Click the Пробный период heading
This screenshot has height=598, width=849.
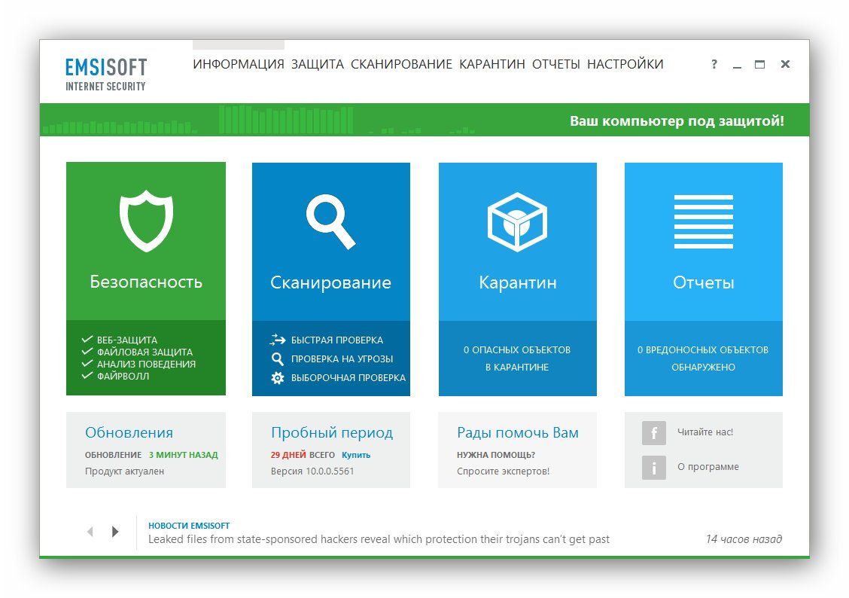pos(332,433)
